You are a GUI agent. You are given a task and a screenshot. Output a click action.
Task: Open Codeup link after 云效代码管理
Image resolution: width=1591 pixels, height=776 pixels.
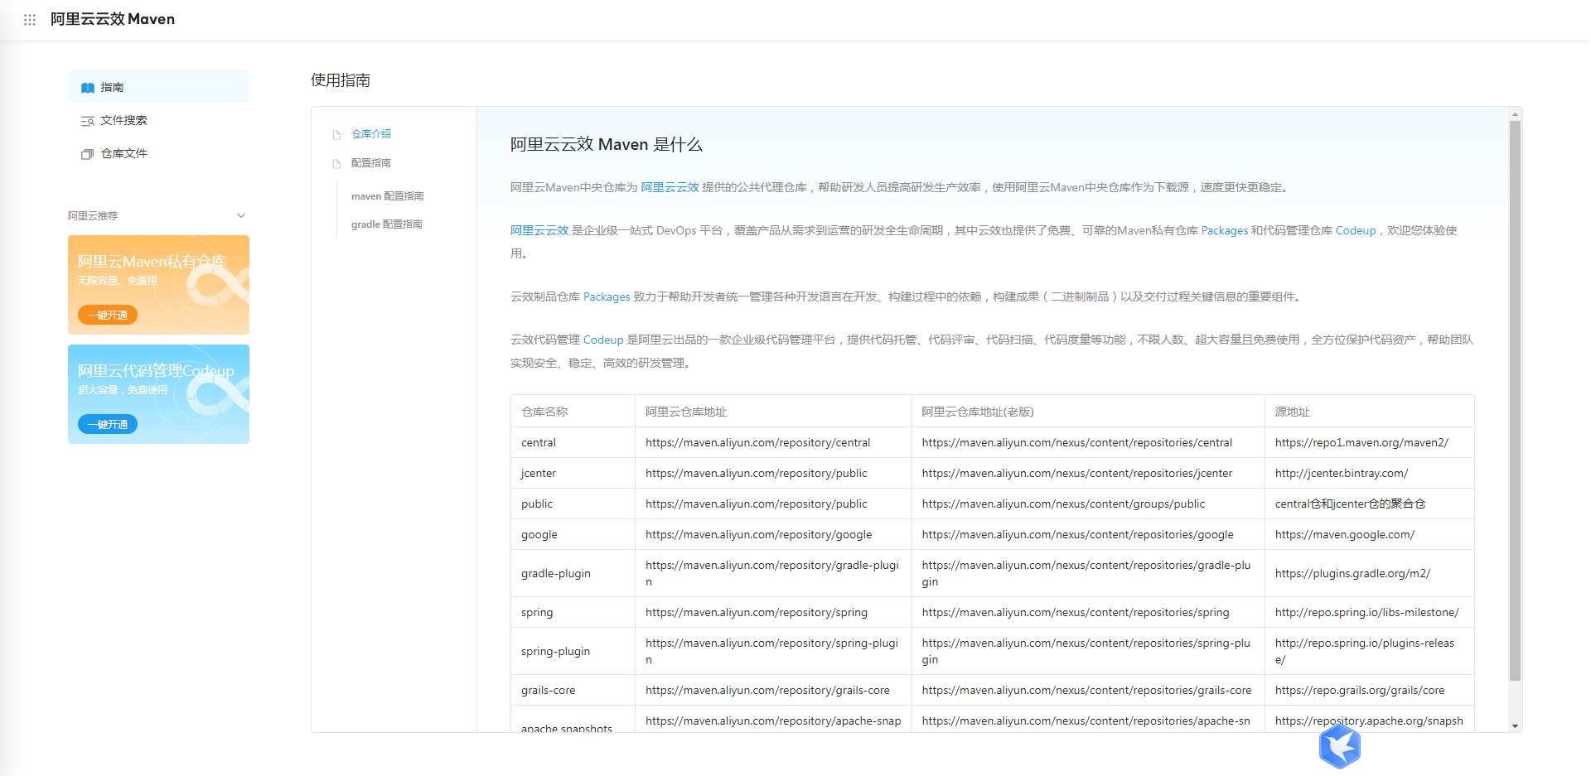tap(603, 340)
